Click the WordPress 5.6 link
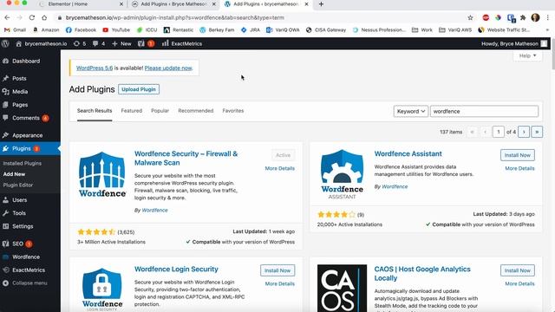Viewport: 555px width, 312px height. pyautogui.click(x=95, y=68)
